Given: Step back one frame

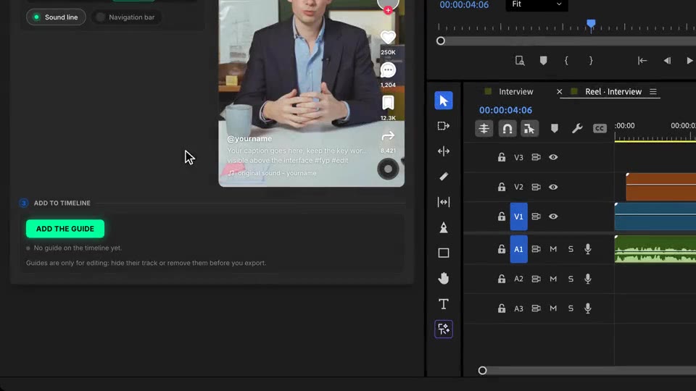Looking at the screenshot, I should (667, 61).
